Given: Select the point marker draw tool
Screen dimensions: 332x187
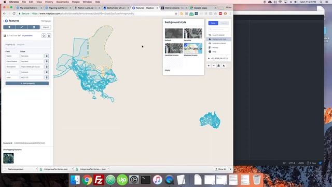Looking at the screenshot, I should point(9,27).
